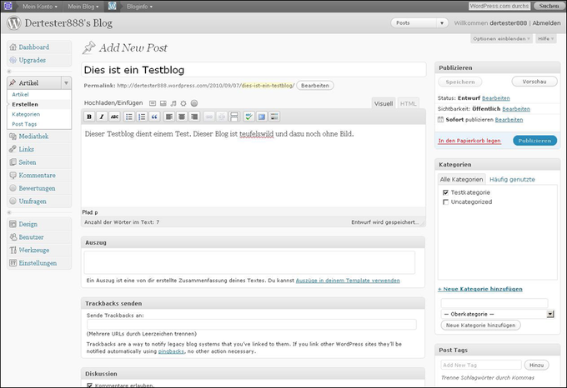Collapse the Artikel menu arrow
Image resolution: width=567 pixels, height=388 pixels.
(x=66, y=82)
